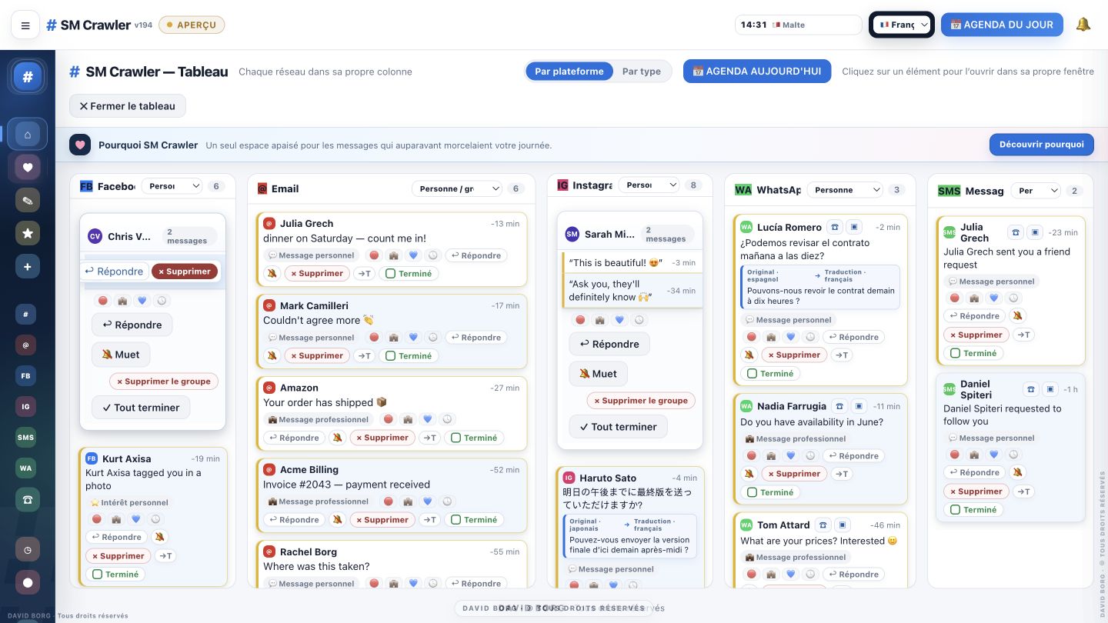Open the FB shortcut in the sidebar

tap(25, 376)
